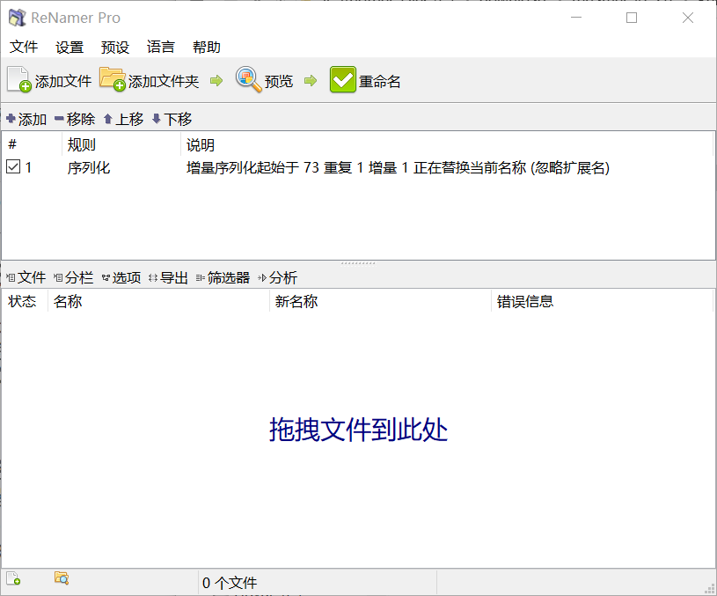
Task: Open the 预设 menu
Action: click(115, 47)
